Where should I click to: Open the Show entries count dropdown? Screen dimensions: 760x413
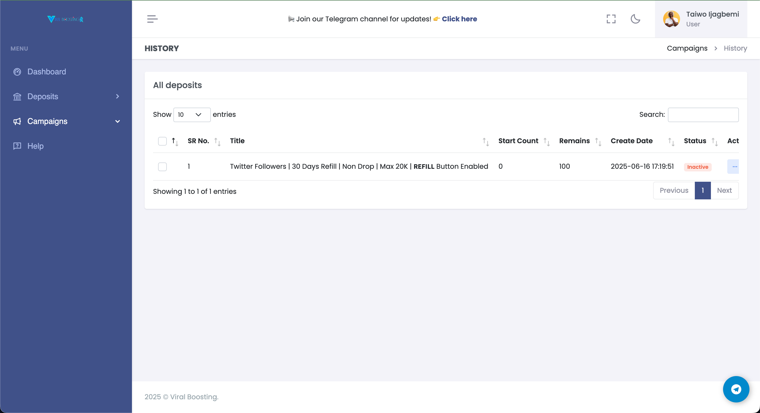click(192, 115)
